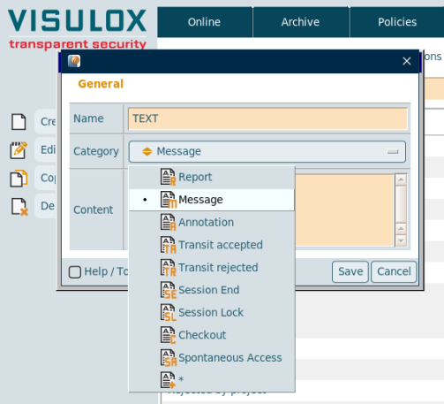Switch to the Archive tab
The width and height of the screenshot is (444, 404).
301,22
